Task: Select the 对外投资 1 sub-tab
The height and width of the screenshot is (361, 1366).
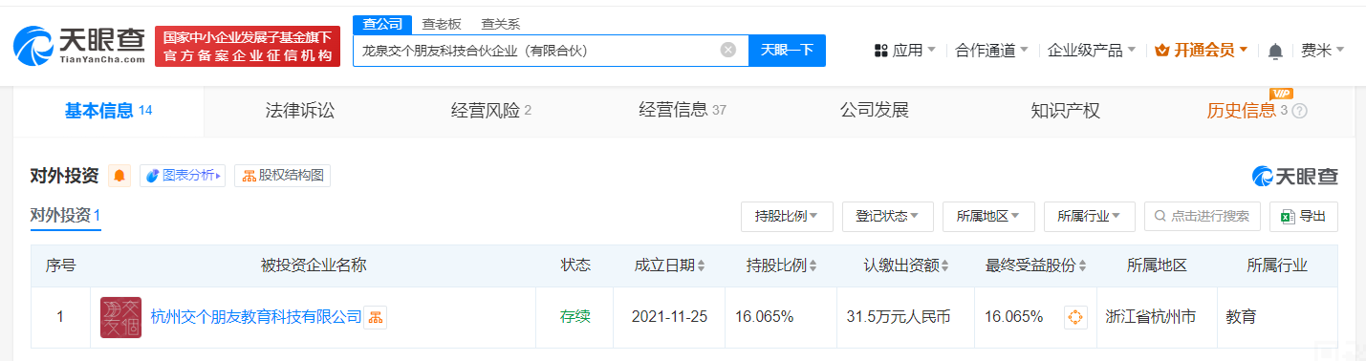Action: pos(65,216)
